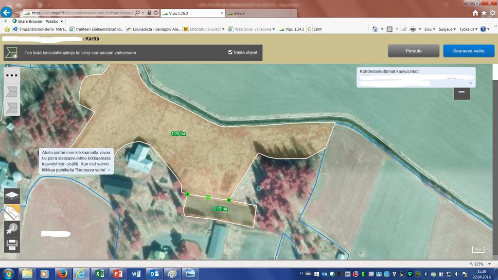Click the info pointer tool in the left toolbar
498x280 pixels.
[12, 228]
